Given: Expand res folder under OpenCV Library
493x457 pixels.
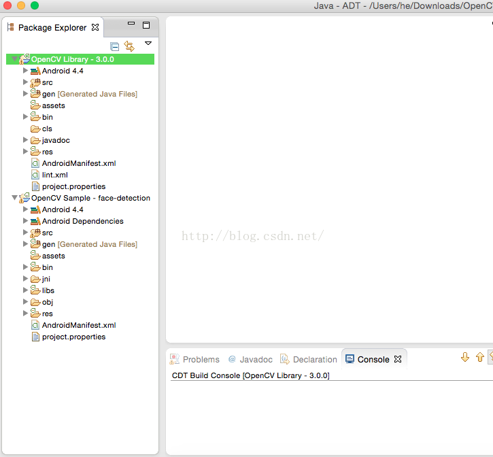Looking at the screenshot, I should [x=25, y=151].
